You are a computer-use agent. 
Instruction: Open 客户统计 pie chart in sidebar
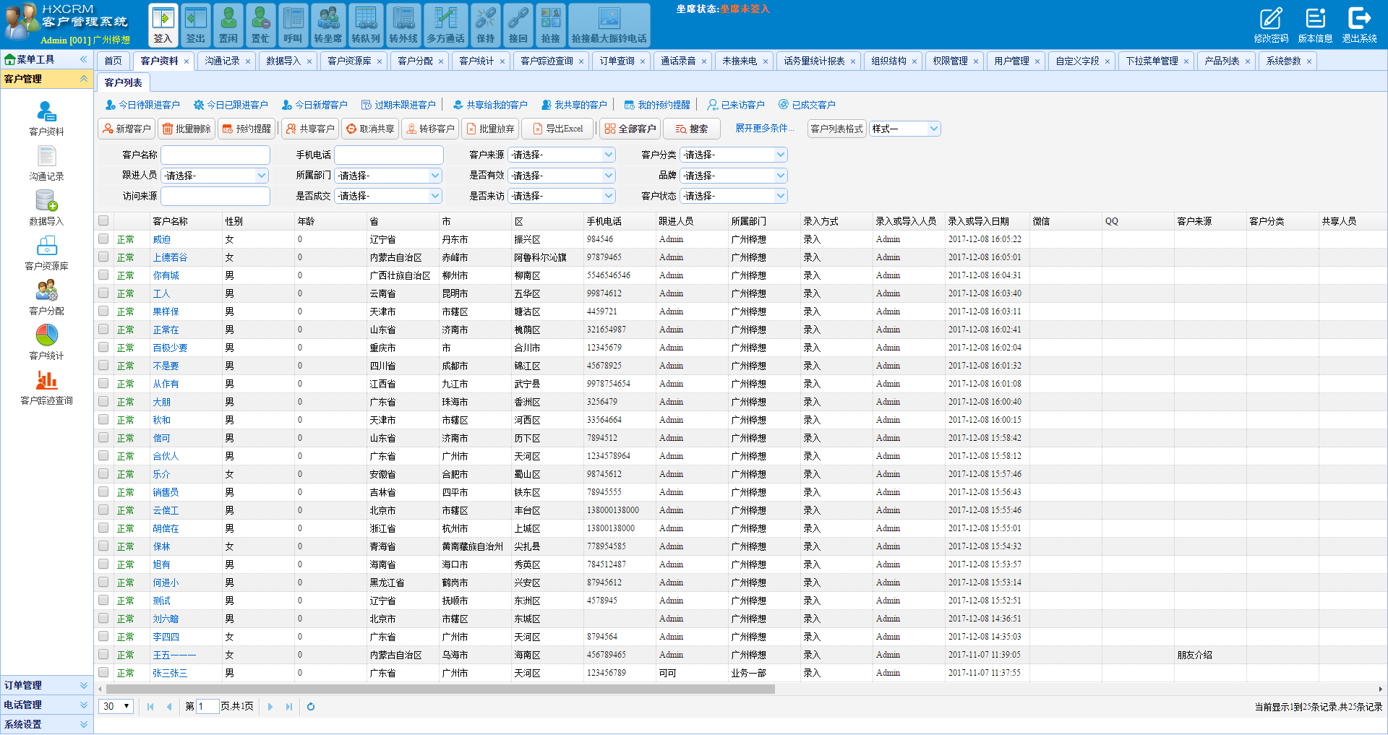[x=47, y=343]
